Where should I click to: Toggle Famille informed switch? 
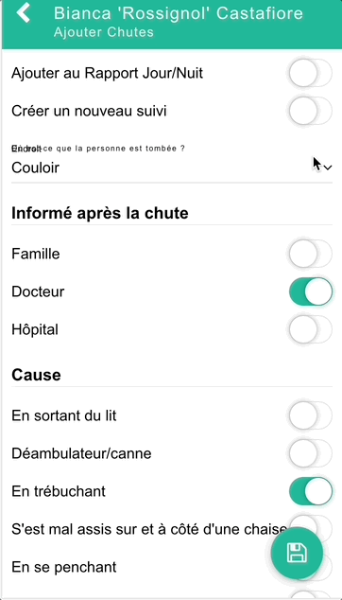pyautogui.click(x=310, y=254)
